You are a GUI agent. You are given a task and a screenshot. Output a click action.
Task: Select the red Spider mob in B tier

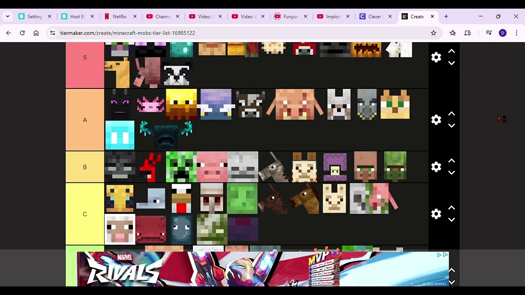pos(151,167)
